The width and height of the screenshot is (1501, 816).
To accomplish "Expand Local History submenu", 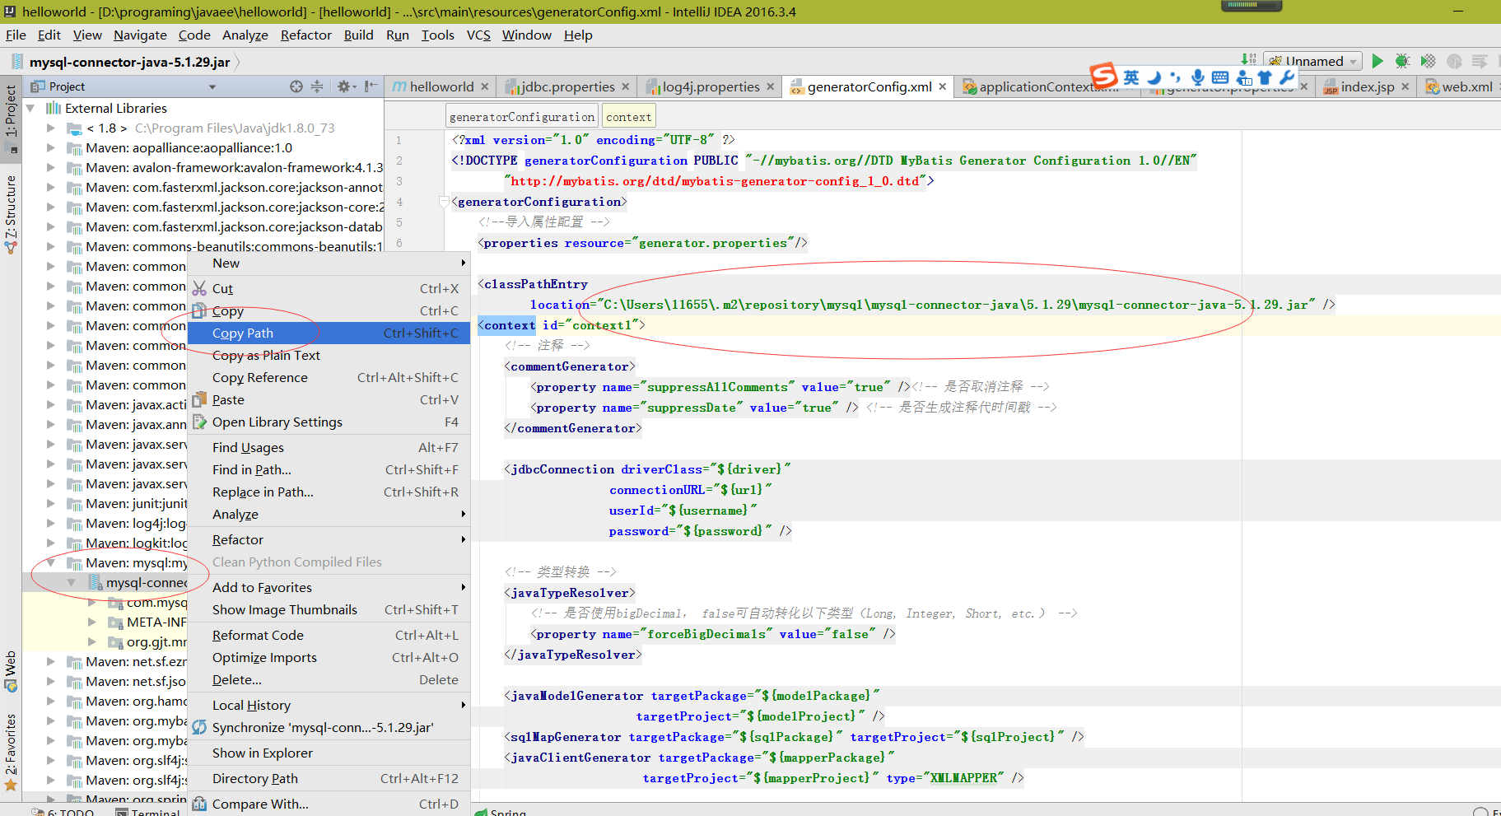I will (329, 705).
